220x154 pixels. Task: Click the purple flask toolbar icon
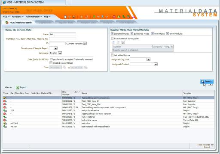[x=133, y=17]
